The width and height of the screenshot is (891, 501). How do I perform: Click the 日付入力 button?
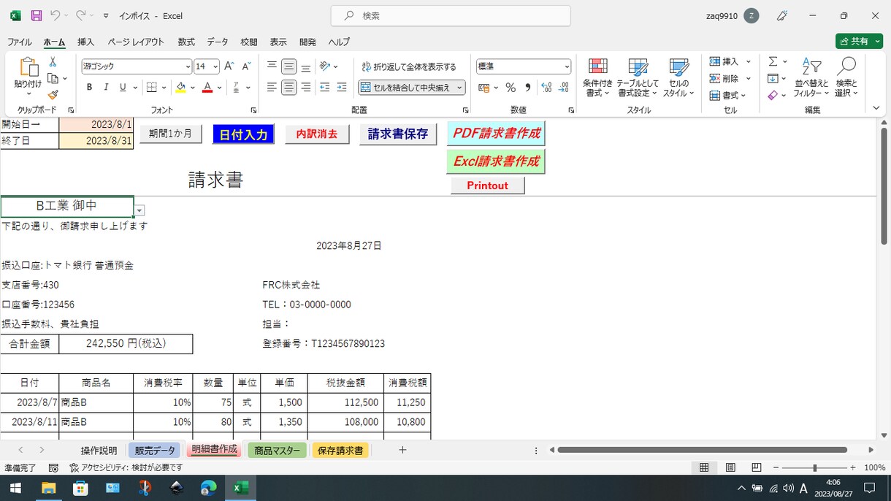[x=244, y=134]
